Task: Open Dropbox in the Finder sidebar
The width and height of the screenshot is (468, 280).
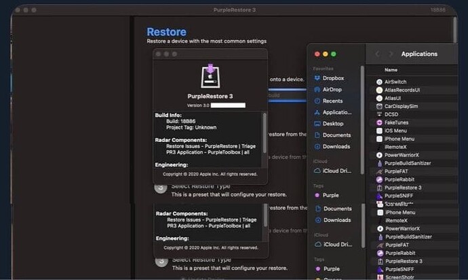Action: [329, 78]
